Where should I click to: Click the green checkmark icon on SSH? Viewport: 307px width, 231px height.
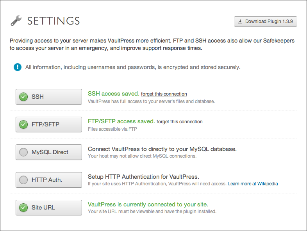(23, 97)
